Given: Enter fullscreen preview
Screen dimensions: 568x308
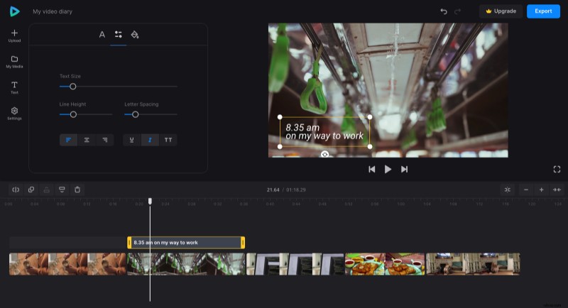Looking at the screenshot, I should point(557,169).
